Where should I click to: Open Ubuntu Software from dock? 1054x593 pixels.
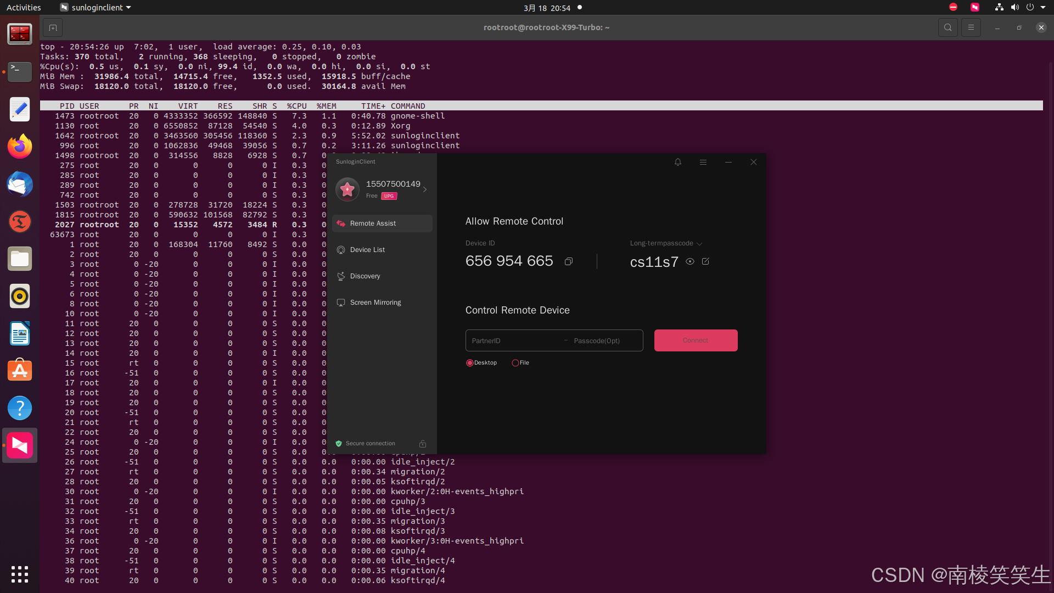point(20,371)
